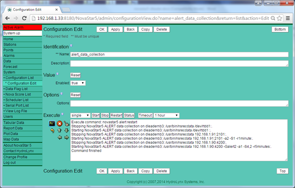Click the bottom Delete button
The image size is (295, 188).
tap(162, 171)
